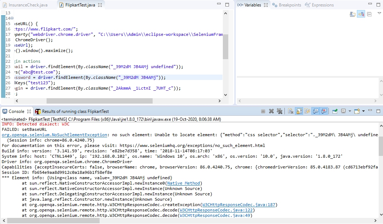Toggle Scroll Lock in Console

click(x=299, y=111)
